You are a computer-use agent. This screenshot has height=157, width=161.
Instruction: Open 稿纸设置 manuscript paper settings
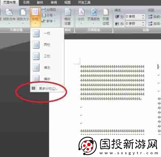point(68,16)
